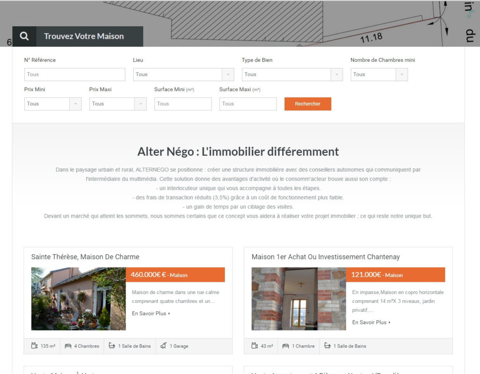
Task: Click the Surface Maxi input field
Action: (x=248, y=103)
